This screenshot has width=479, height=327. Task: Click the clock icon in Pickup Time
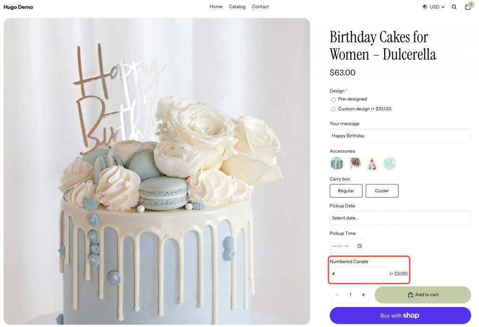pyautogui.click(x=360, y=246)
